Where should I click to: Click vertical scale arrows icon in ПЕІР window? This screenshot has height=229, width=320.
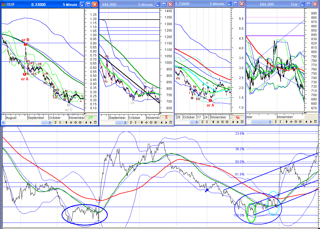click(66, 122)
